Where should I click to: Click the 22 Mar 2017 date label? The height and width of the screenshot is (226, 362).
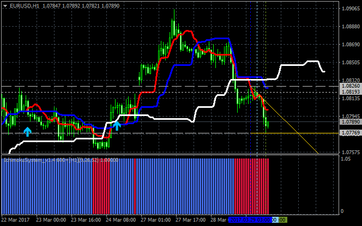[x=16, y=219]
